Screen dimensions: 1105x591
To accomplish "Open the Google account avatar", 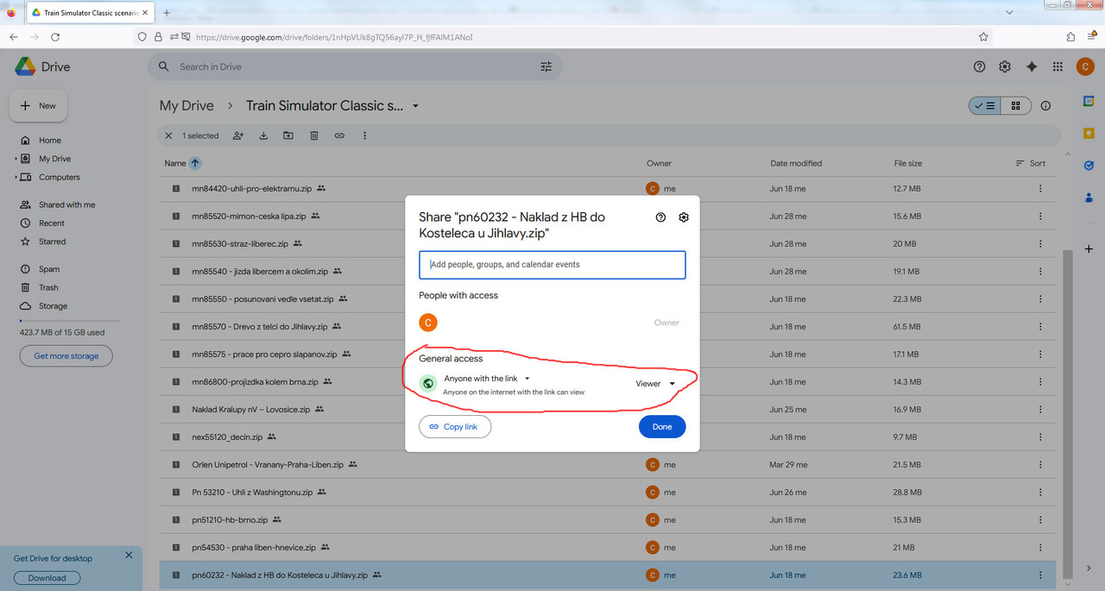I will pyautogui.click(x=1085, y=66).
